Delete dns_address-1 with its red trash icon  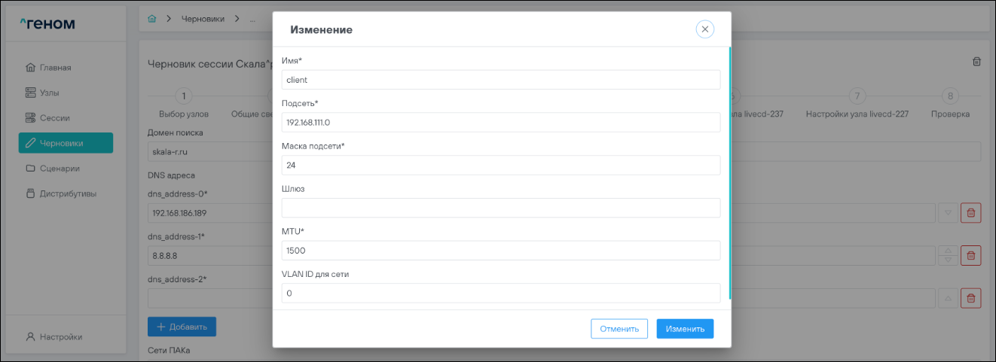[x=970, y=256]
